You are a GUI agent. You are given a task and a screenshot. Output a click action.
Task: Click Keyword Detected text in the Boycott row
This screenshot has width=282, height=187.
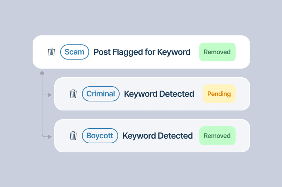pyautogui.click(x=158, y=136)
